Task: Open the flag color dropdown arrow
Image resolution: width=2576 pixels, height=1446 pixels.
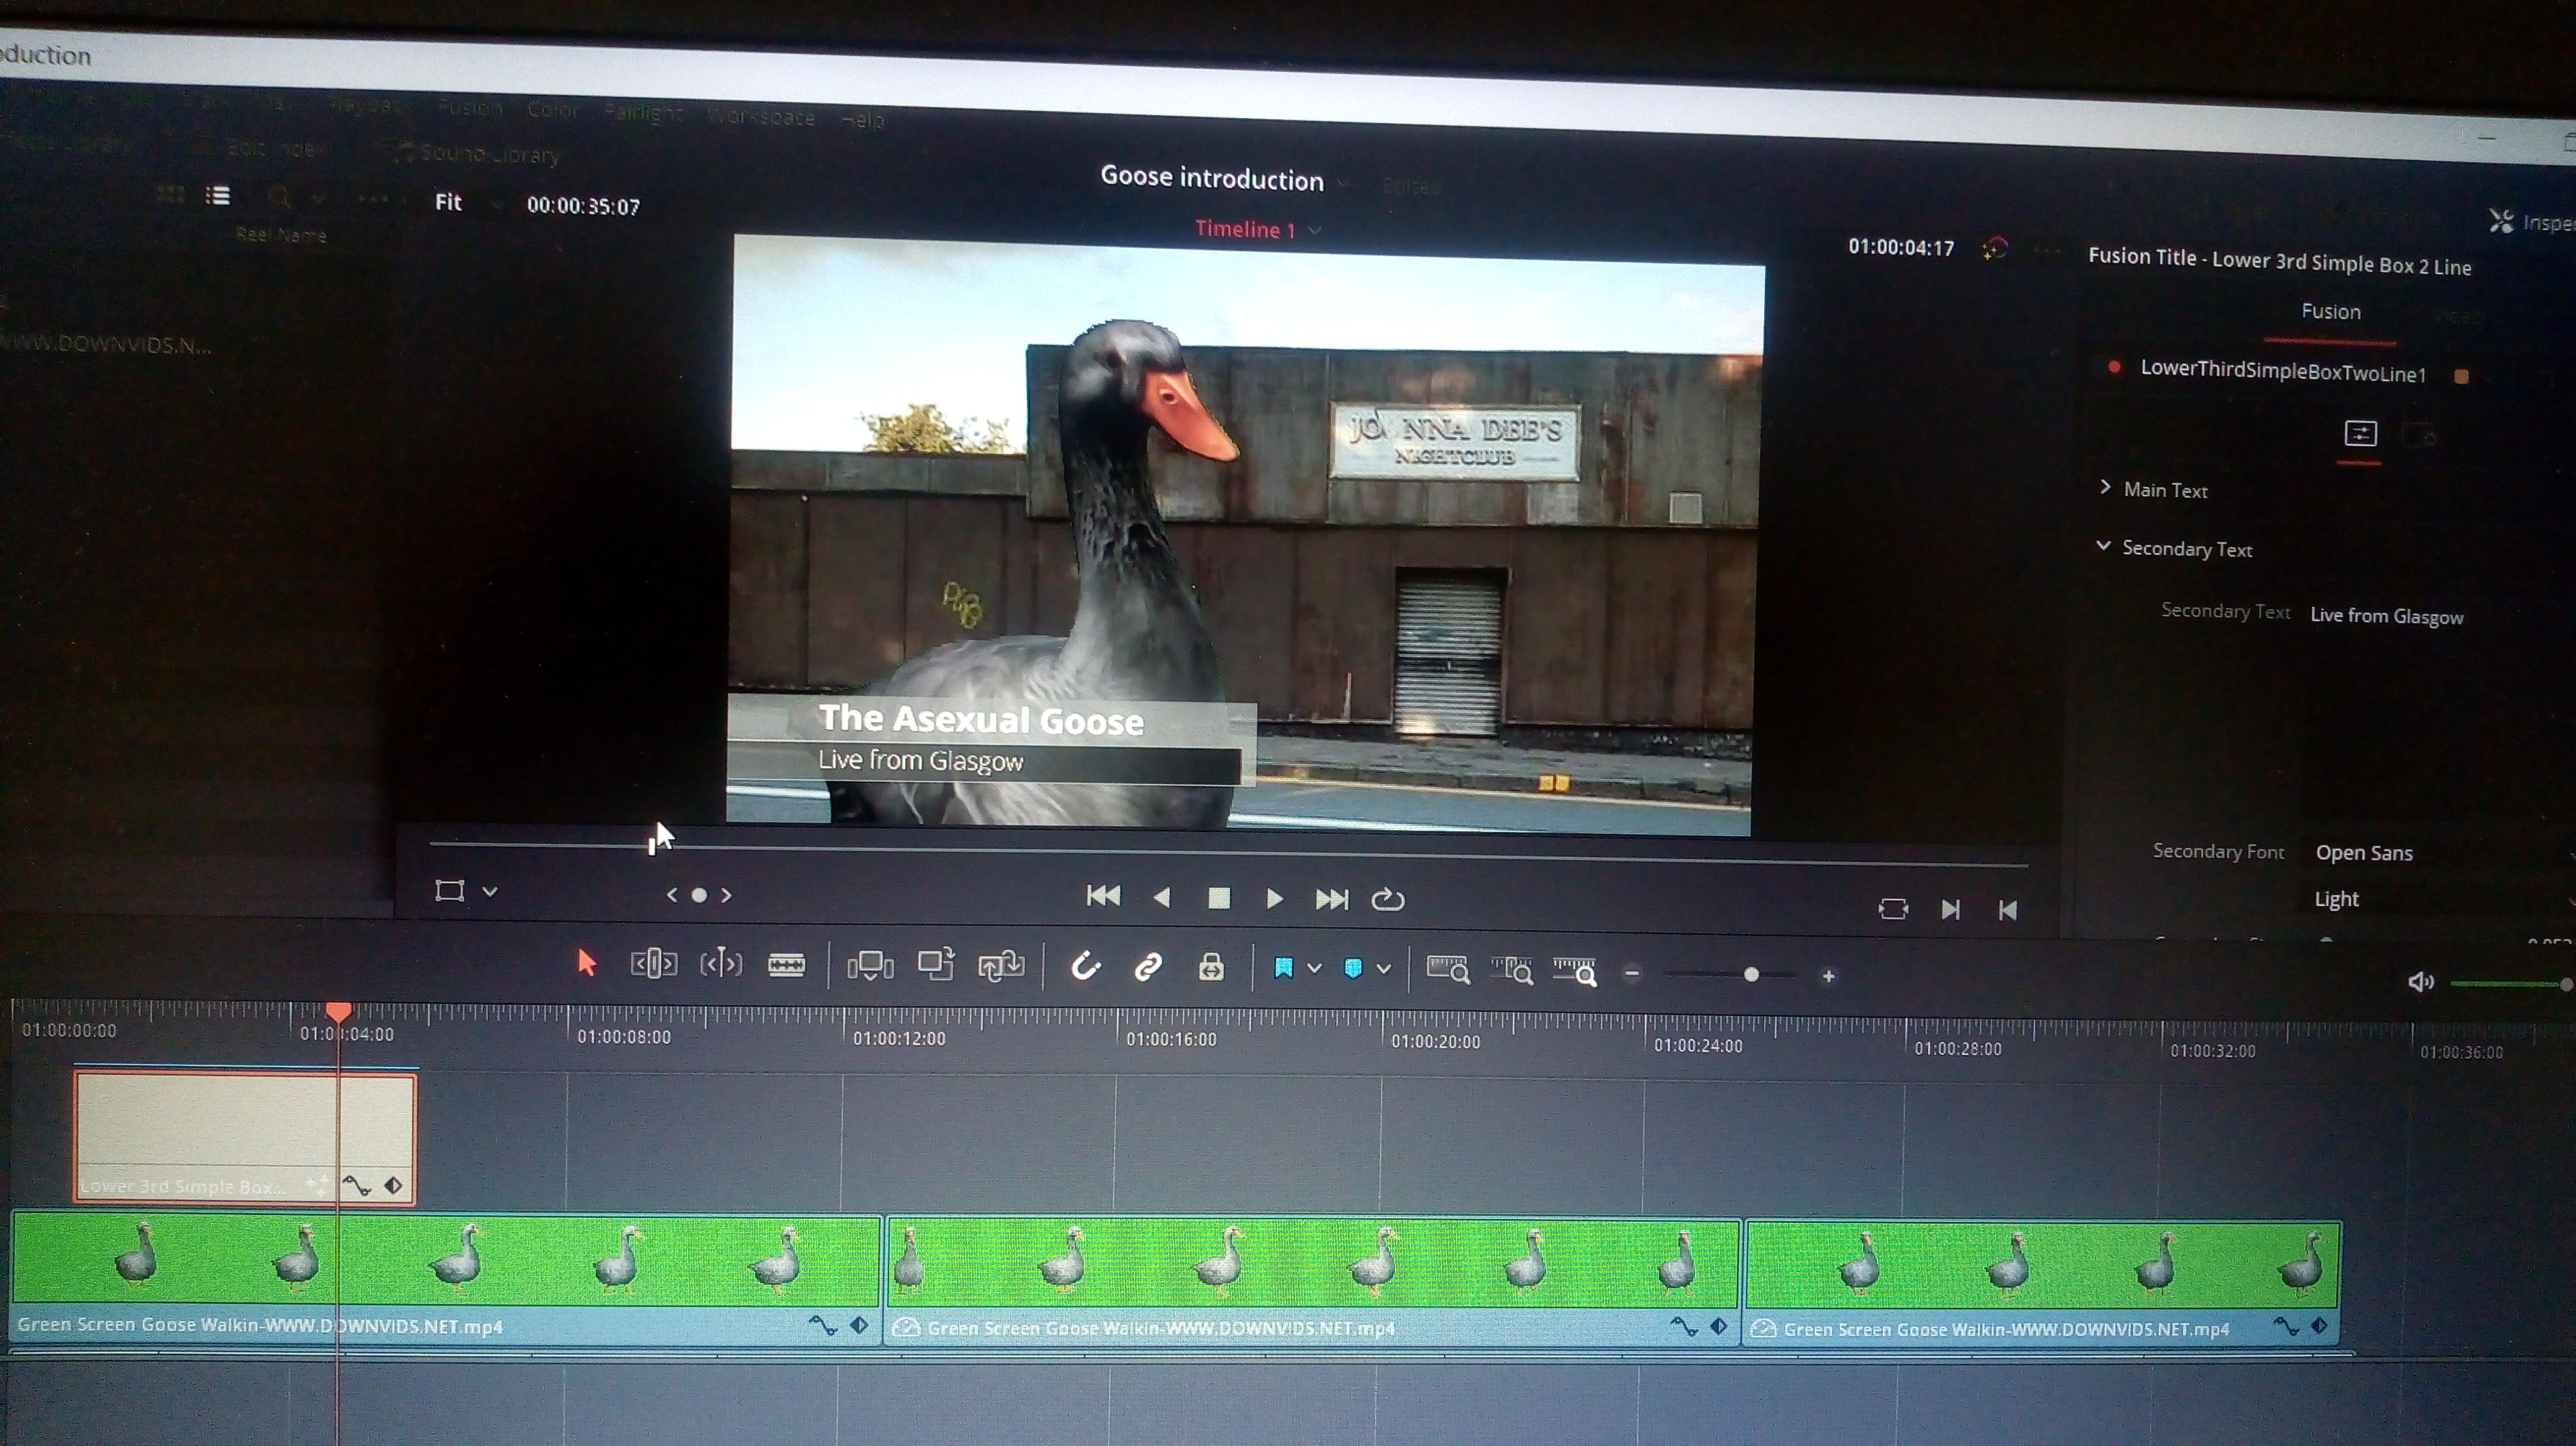Action: pyautogui.click(x=1315, y=968)
